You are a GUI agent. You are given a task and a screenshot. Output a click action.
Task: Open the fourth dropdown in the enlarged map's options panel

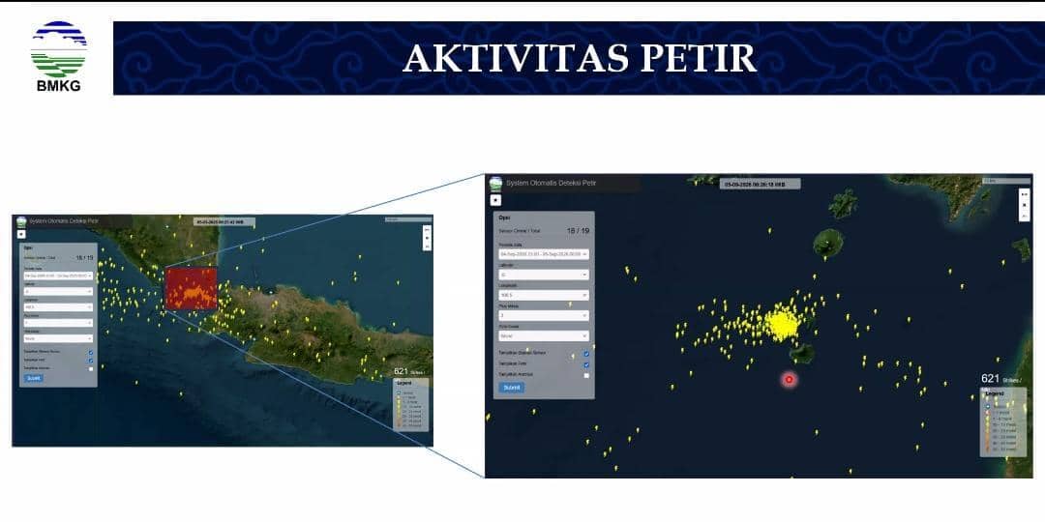(543, 315)
